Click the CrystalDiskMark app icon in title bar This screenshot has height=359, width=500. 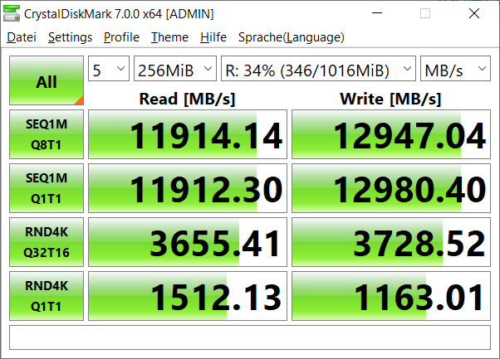point(12,14)
